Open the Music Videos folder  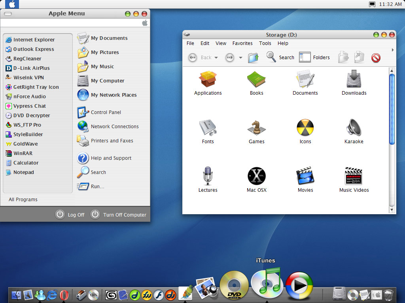(354, 180)
